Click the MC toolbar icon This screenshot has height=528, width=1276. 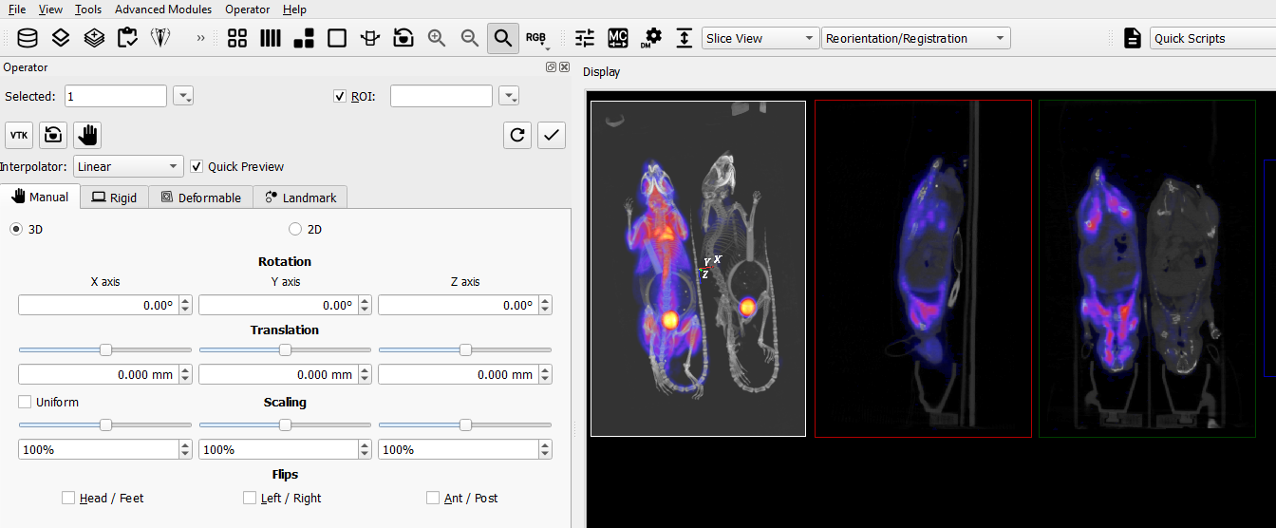618,38
